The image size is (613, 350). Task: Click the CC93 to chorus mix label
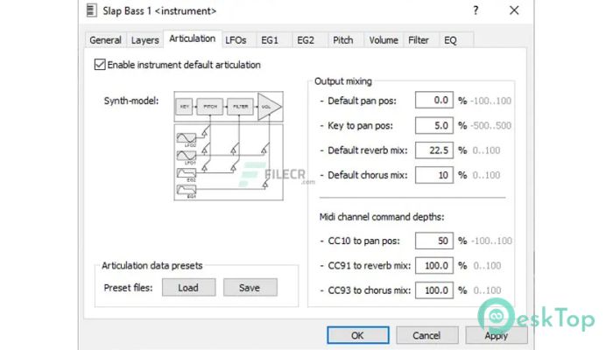(370, 290)
